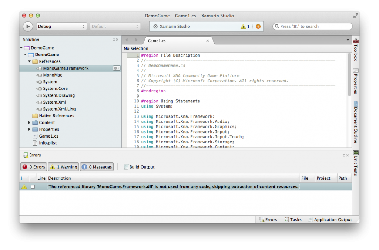Click the System.Xml reference icon
Screen dimensions: 379x250
coord(39,102)
